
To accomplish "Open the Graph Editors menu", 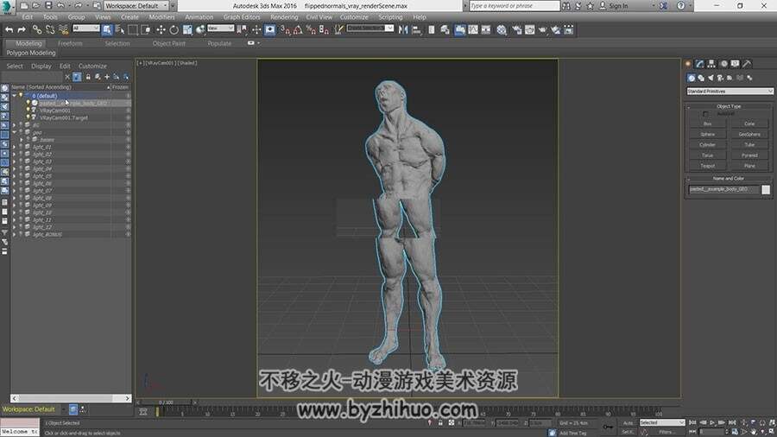I will [x=242, y=17].
